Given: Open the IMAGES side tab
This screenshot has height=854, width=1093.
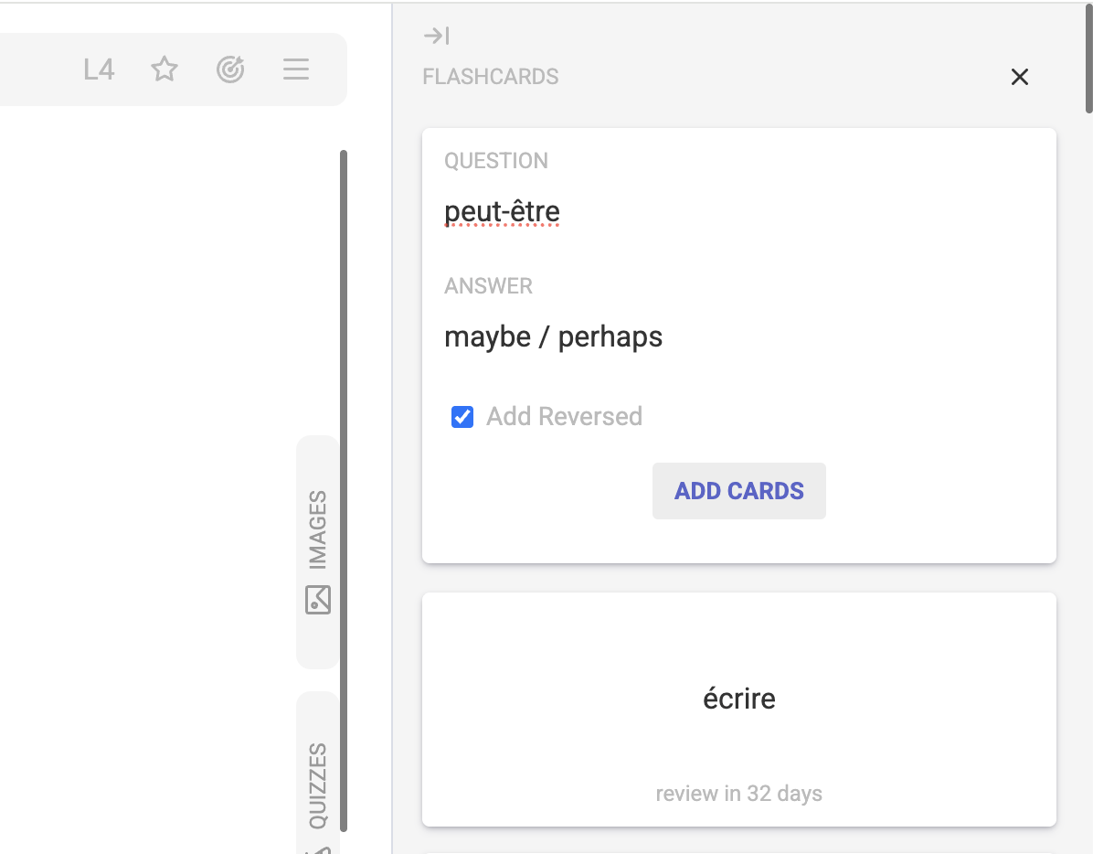Looking at the screenshot, I should point(318,531).
